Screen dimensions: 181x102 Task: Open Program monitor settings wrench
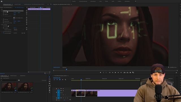[x=169, y=67]
